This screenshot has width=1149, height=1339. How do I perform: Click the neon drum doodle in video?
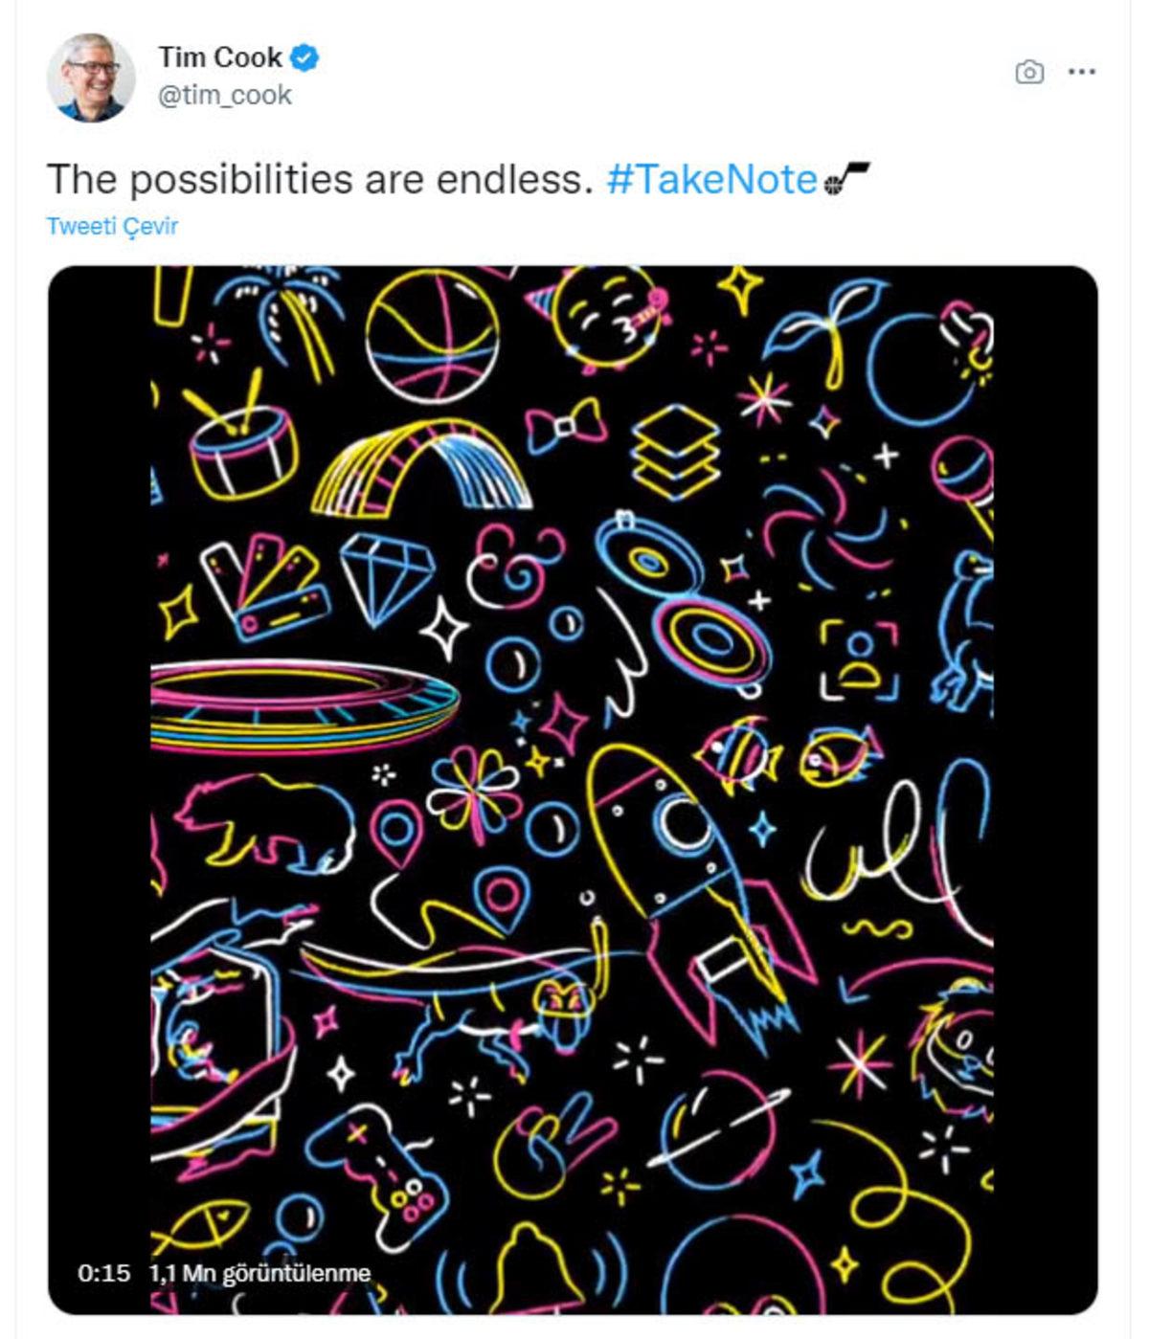242,445
